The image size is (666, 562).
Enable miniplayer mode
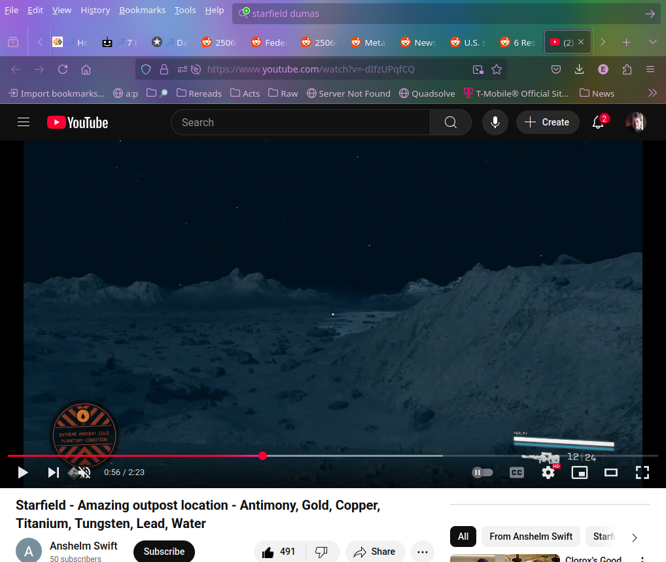coord(580,472)
